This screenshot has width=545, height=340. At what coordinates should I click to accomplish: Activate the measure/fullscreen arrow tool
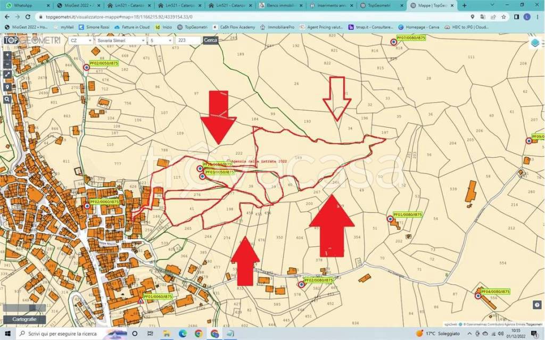[7, 75]
